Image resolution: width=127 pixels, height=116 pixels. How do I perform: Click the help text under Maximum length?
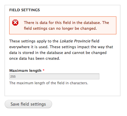coord(49,83)
